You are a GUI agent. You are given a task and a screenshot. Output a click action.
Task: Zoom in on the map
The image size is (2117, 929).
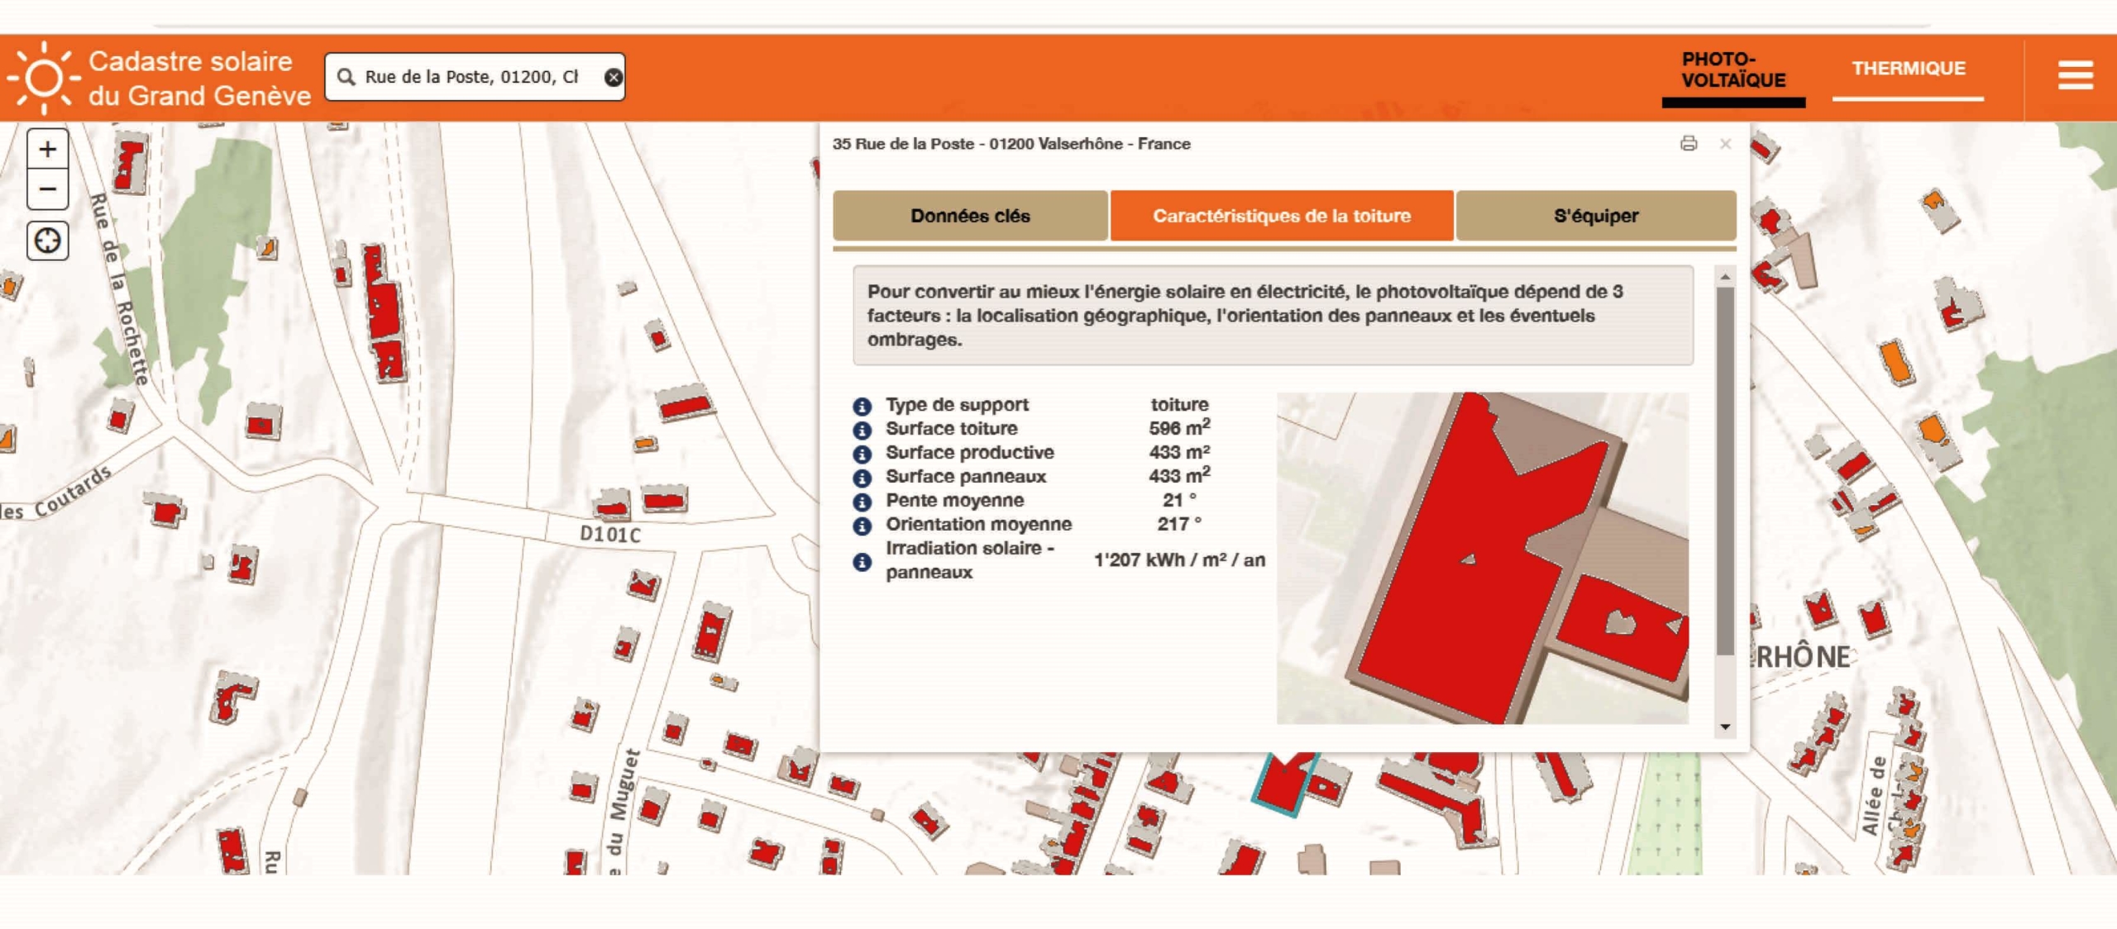(48, 150)
